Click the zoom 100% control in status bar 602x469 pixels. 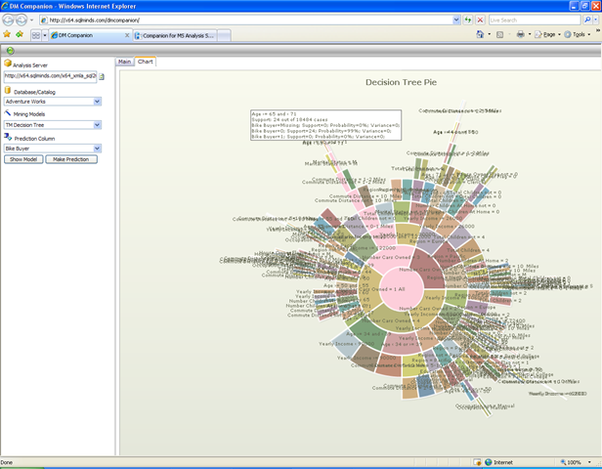(x=571, y=462)
